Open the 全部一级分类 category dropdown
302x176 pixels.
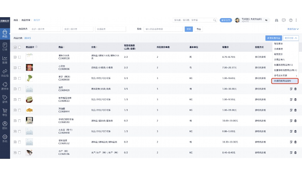[x=45, y=29]
